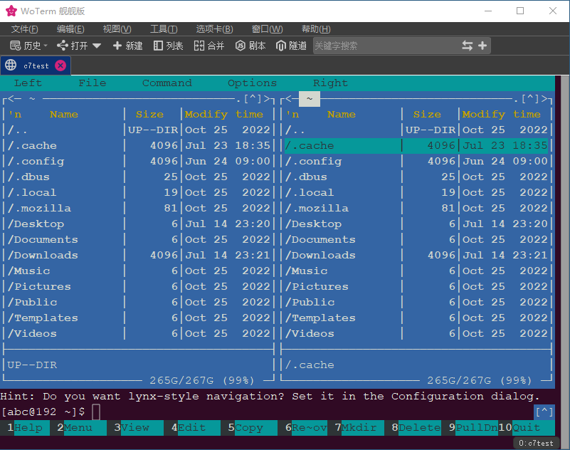This screenshot has width=570, height=450.
Task: Click the 打开 share-style open icon
Action: (x=63, y=46)
